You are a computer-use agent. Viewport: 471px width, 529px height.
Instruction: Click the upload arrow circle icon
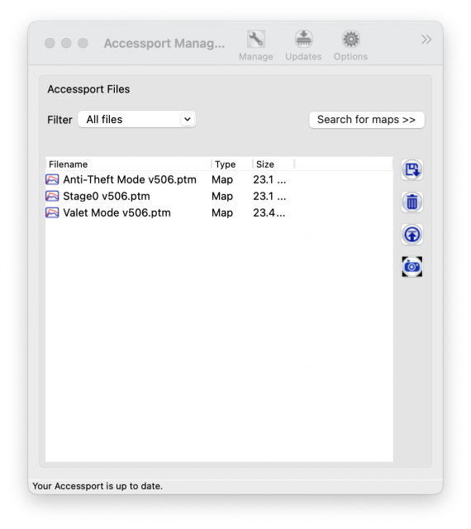point(412,235)
